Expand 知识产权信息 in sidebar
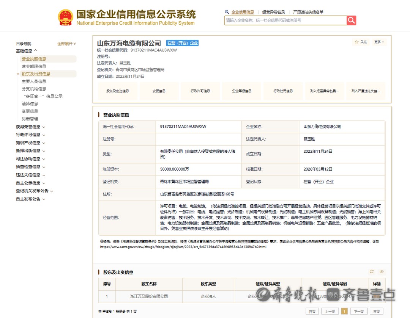410x318 pixels. click(31, 143)
